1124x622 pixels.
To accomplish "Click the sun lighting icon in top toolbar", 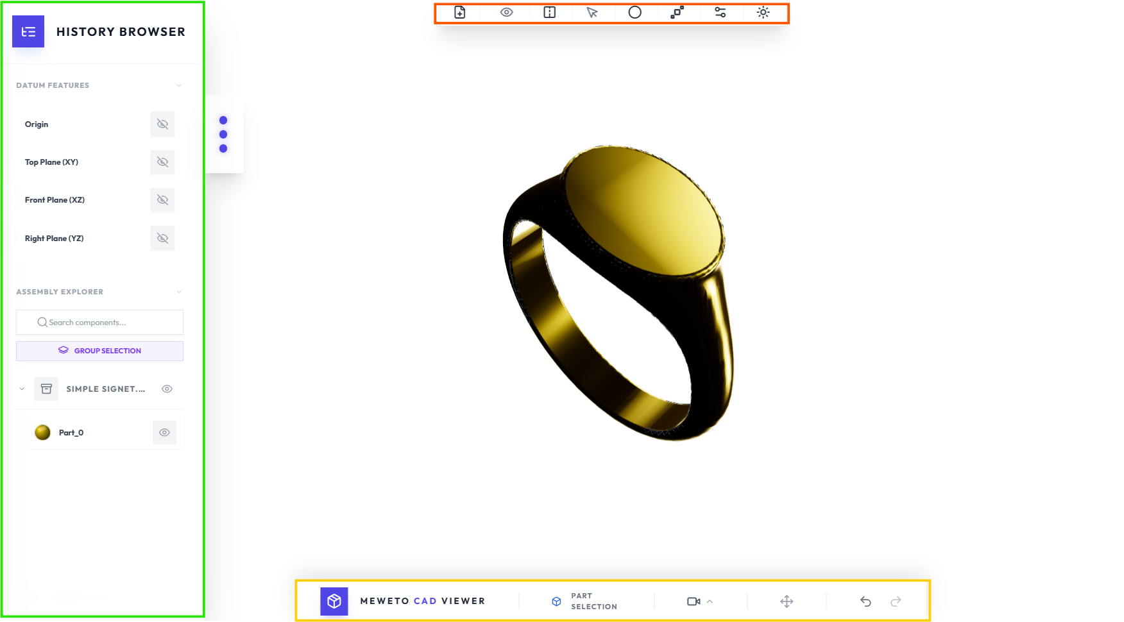I will click(763, 12).
